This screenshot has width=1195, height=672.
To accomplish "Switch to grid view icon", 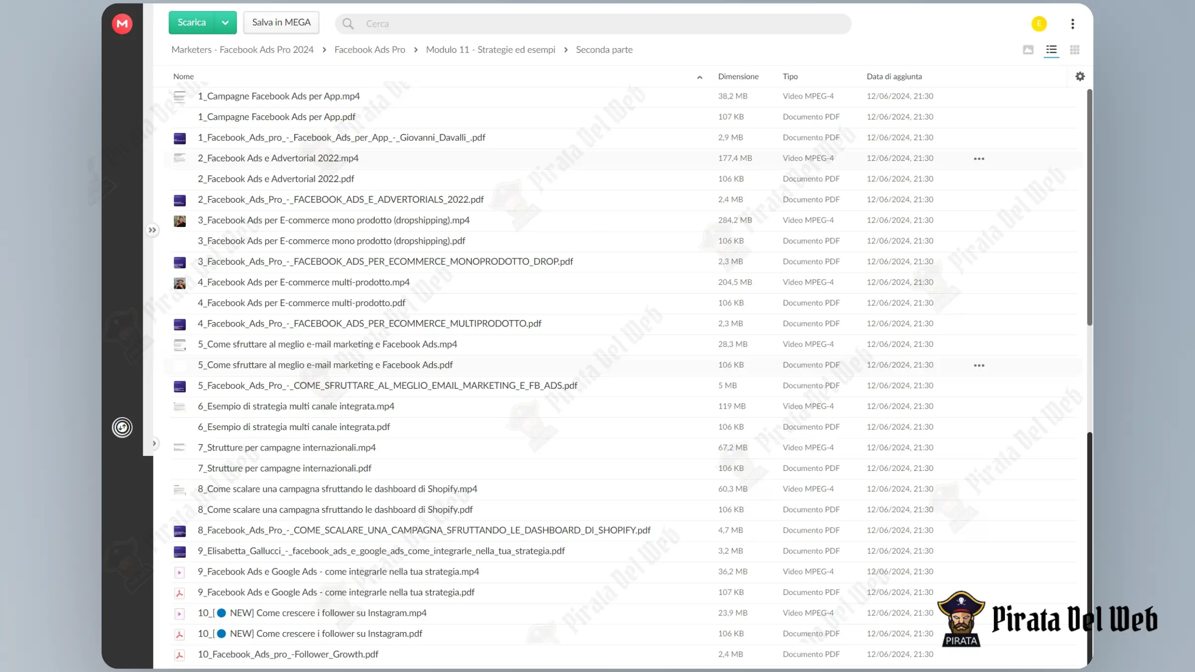I will pyautogui.click(x=1075, y=50).
